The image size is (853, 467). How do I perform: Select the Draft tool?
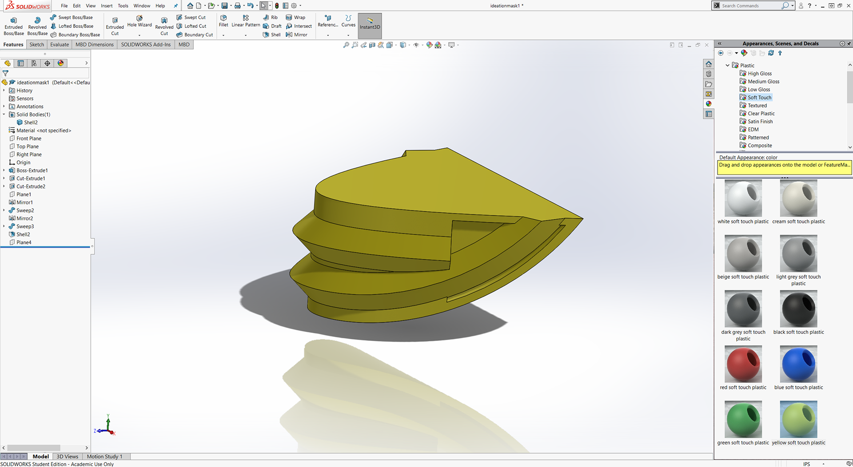pyautogui.click(x=272, y=26)
